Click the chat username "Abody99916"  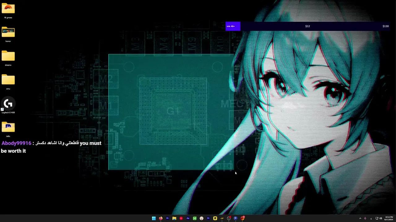click(16, 143)
